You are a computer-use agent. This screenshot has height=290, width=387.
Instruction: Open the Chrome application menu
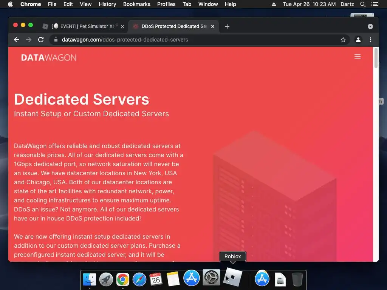(x=31, y=4)
